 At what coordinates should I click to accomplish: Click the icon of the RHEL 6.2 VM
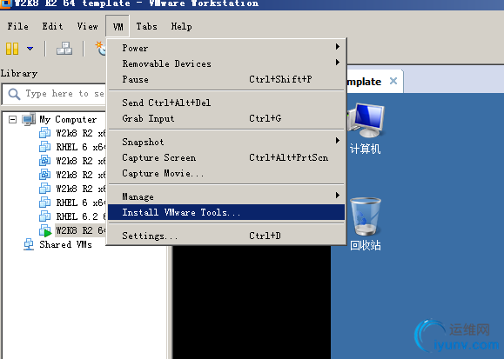[45, 216]
